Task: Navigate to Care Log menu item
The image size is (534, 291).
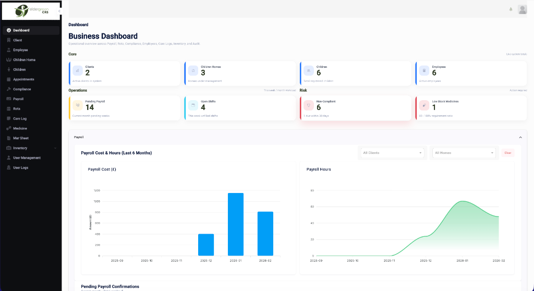Action: tap(31, 118)
